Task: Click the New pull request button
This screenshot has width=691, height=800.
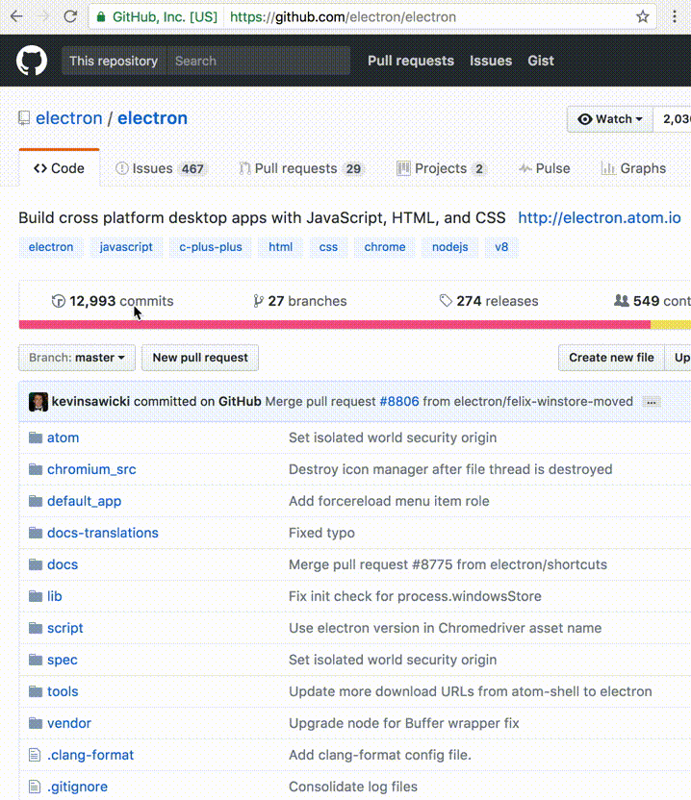Action: click(200, 358)
